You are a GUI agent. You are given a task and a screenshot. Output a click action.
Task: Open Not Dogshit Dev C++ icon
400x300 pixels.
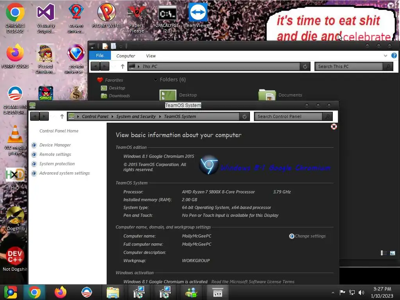15,259
